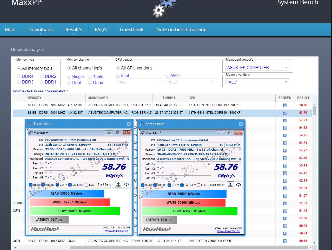Open screenshot icon in the 50,75 result row
The image size is (332, 250).
tap(285, 241)
